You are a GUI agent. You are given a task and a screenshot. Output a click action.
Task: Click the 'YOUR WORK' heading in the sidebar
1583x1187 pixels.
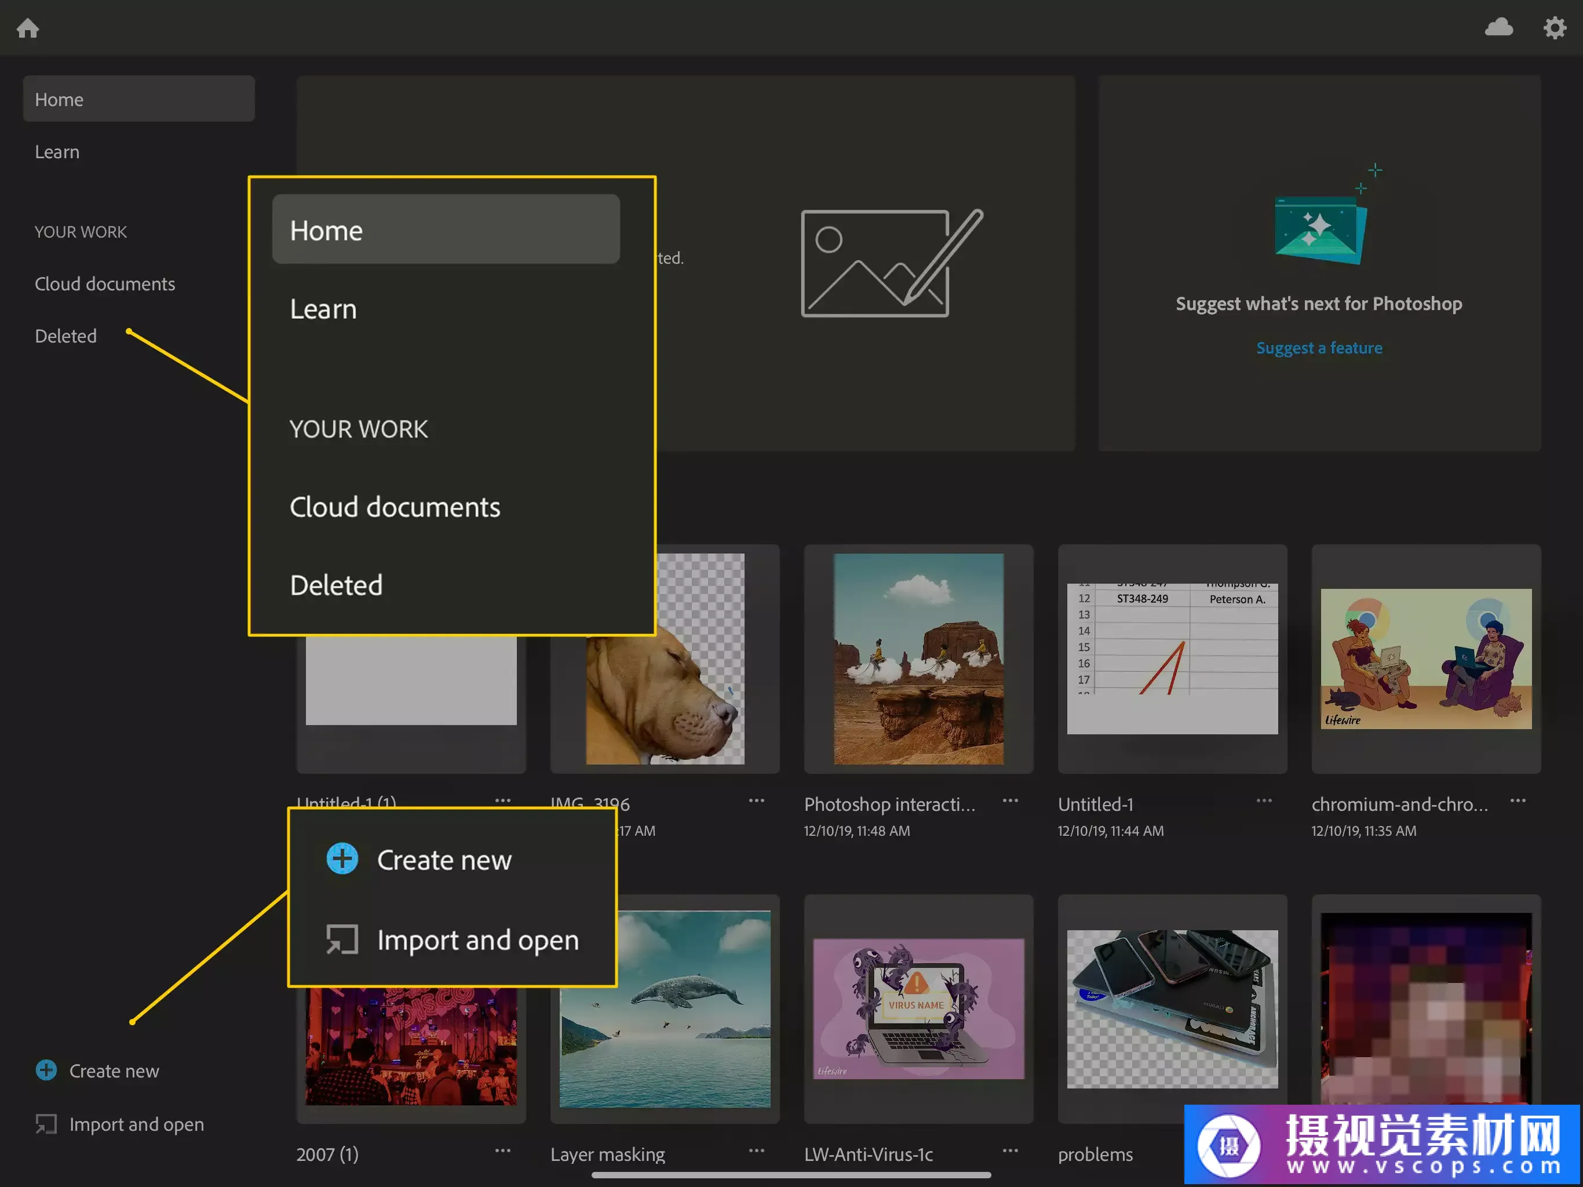[80, 232]
